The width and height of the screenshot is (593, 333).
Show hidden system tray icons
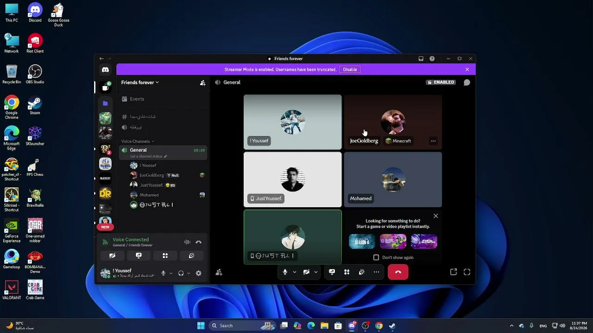(511, 326)
